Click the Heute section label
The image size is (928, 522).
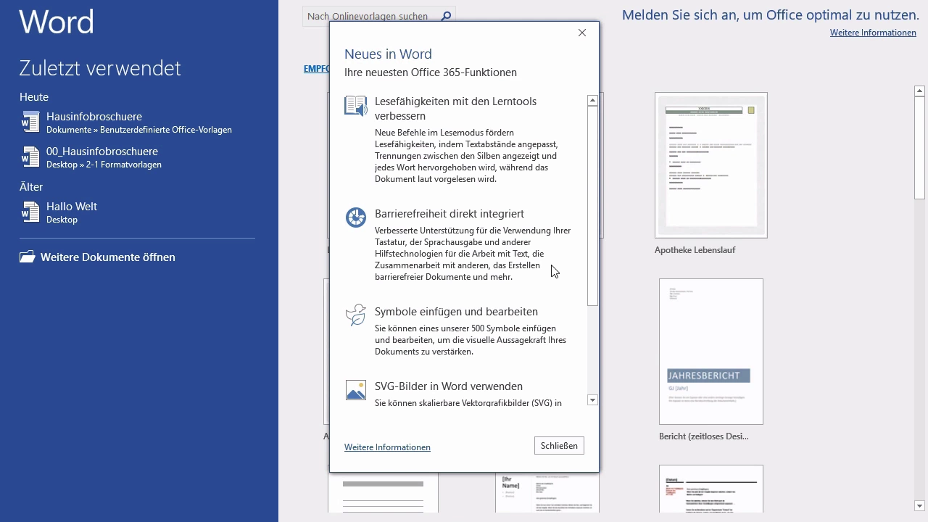[34, 97]
